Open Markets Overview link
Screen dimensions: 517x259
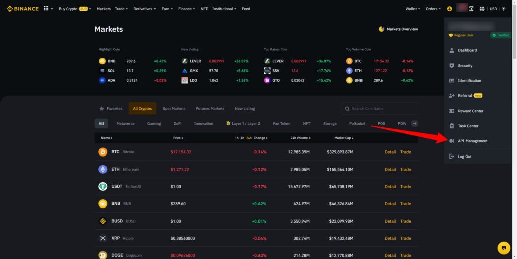pos(398,29)
